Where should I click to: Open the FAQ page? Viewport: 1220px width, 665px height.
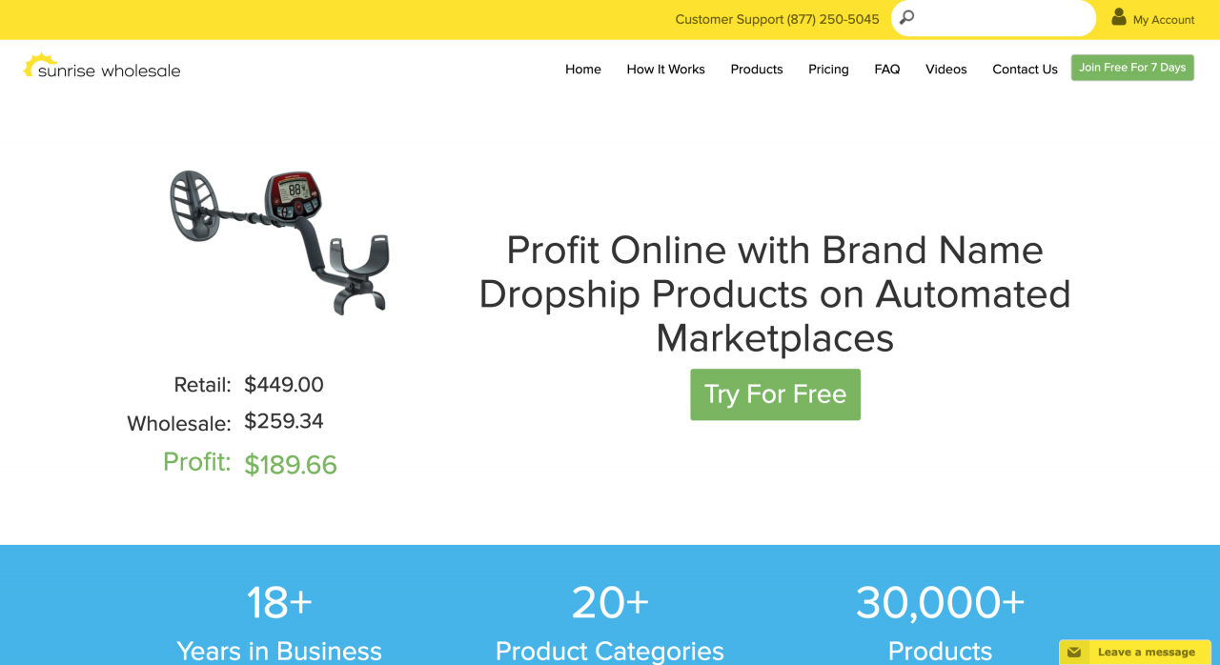point(887,70)
